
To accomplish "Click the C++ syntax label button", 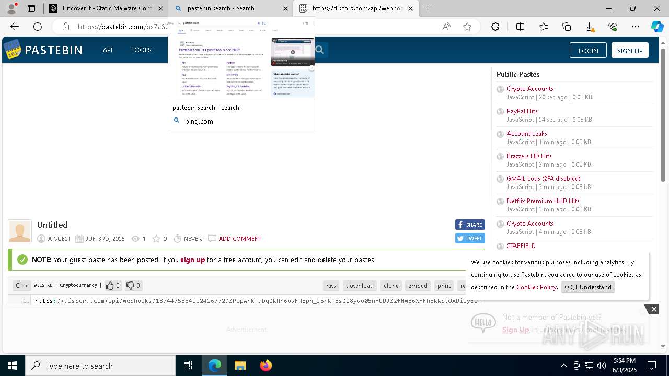I will 22,286.
